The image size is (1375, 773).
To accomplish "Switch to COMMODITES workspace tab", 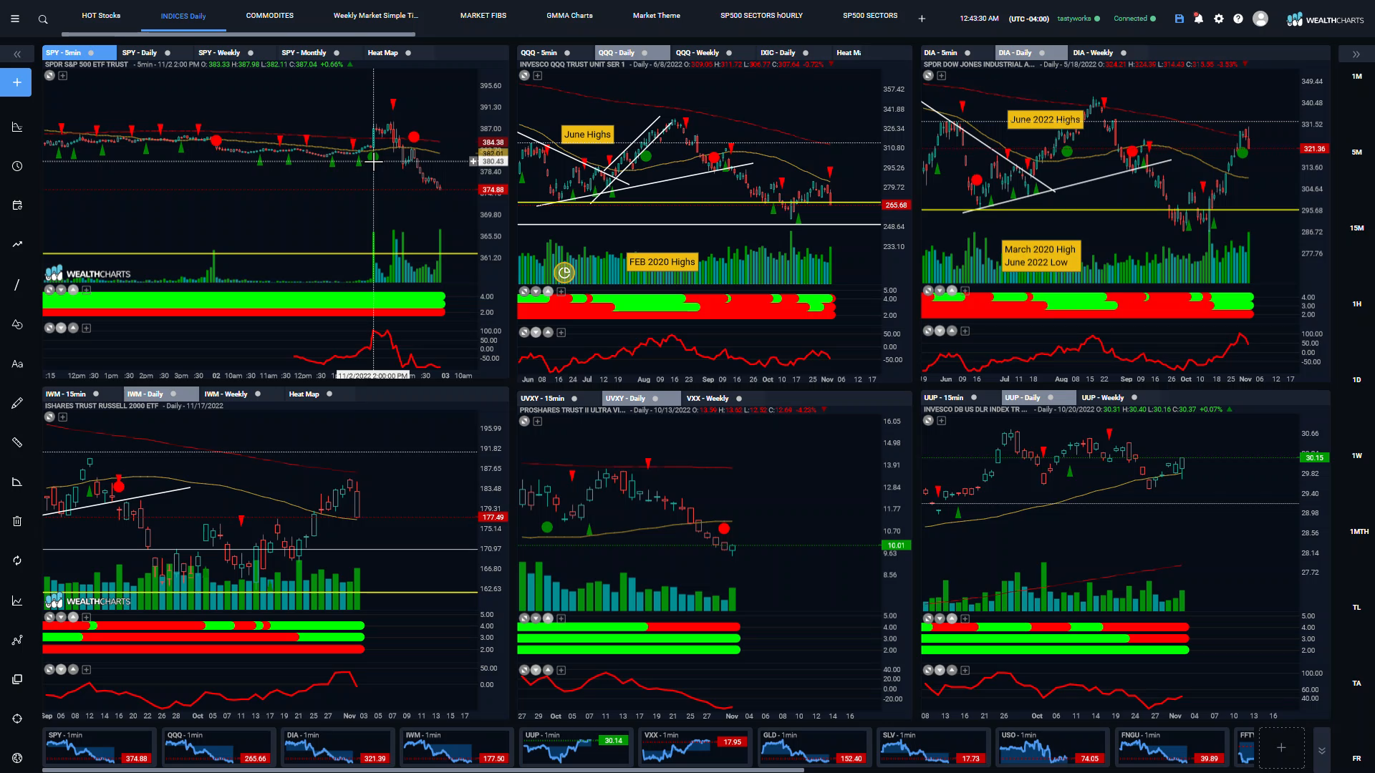I will pos(270,16).
